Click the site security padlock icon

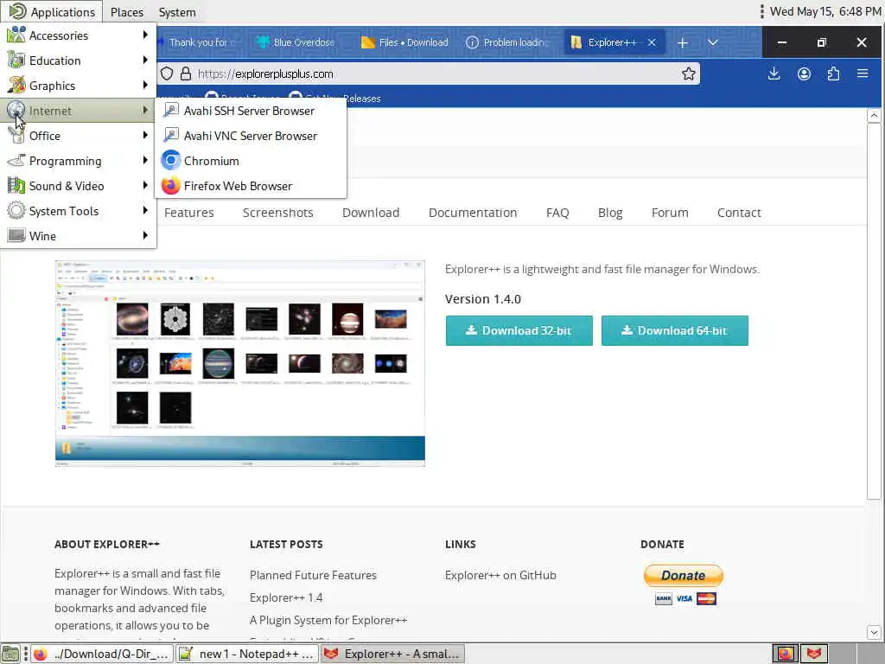[186, 74]
